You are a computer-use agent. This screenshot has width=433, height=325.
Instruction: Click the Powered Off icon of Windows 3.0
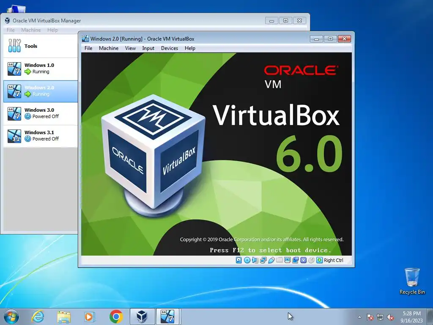click(x=27, y=117)
